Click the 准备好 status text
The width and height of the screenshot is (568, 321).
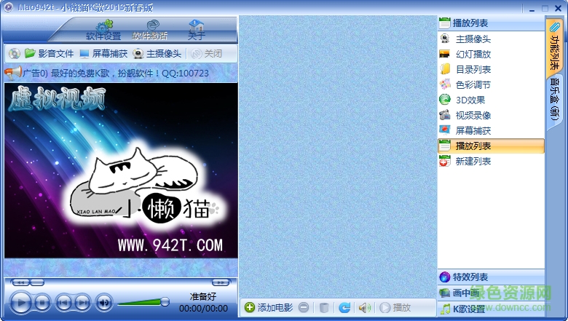203,297
